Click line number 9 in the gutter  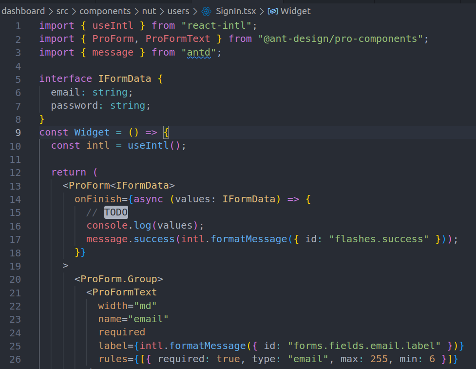pos(18,133)
